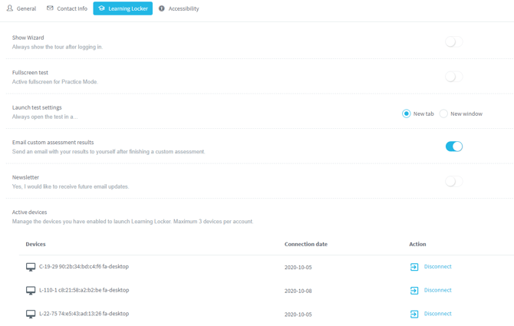Select device name L-22-75 74:e5:43:ad:13:26 fa-desktop
The width and height of the screenshot is (514, 326).
84,314
